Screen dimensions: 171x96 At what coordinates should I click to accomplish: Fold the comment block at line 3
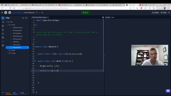click(35, 25)
